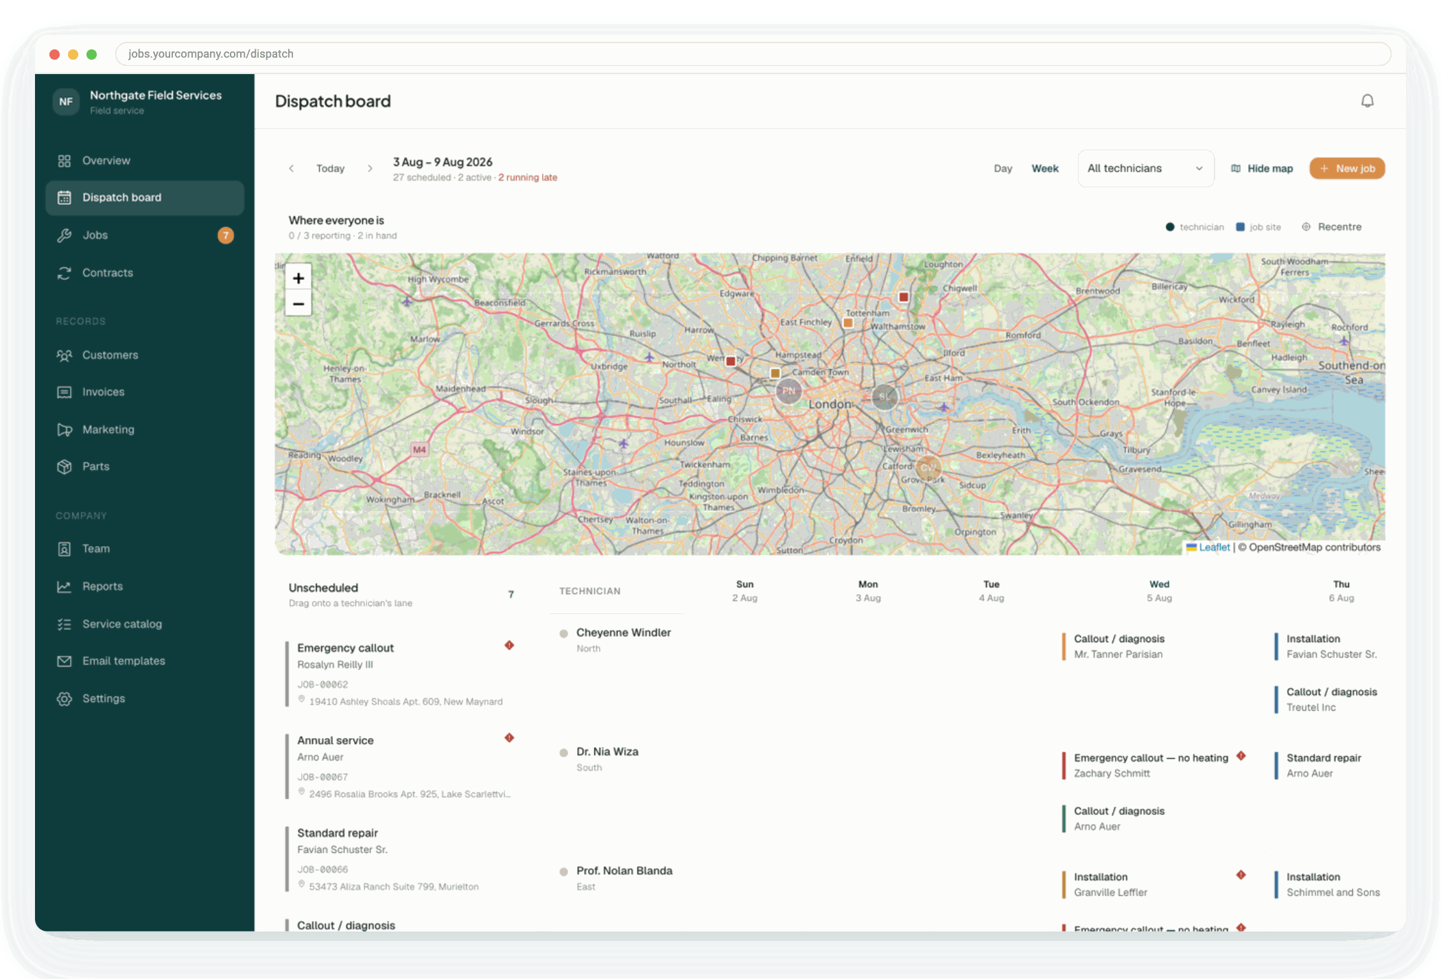Select the PN technician marker on map
This screenshot has width=1441, height=979.
pyautogui.click(x=789, y=391)
